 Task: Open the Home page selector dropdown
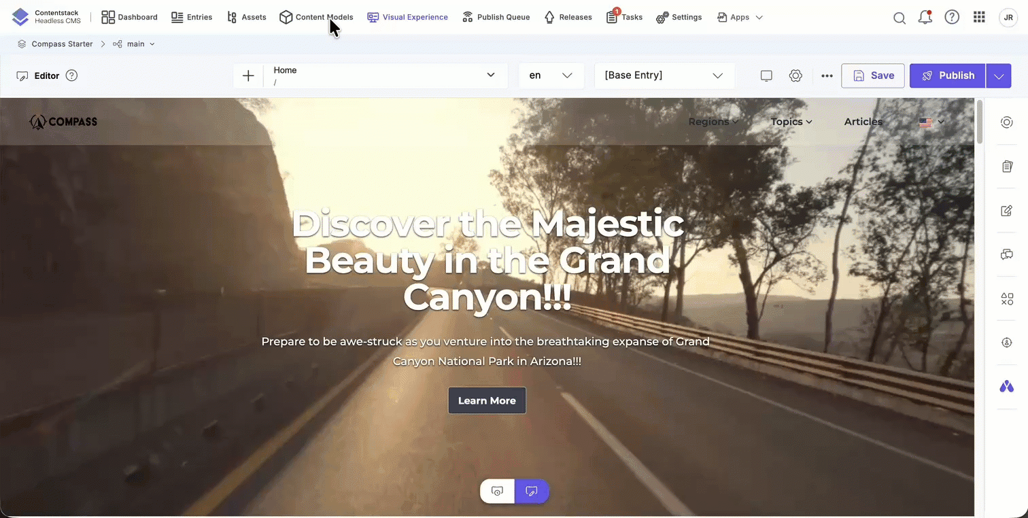pos(385,75)
